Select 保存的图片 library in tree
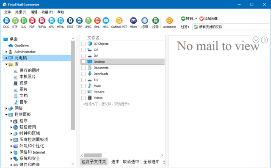 pos(29,70)
